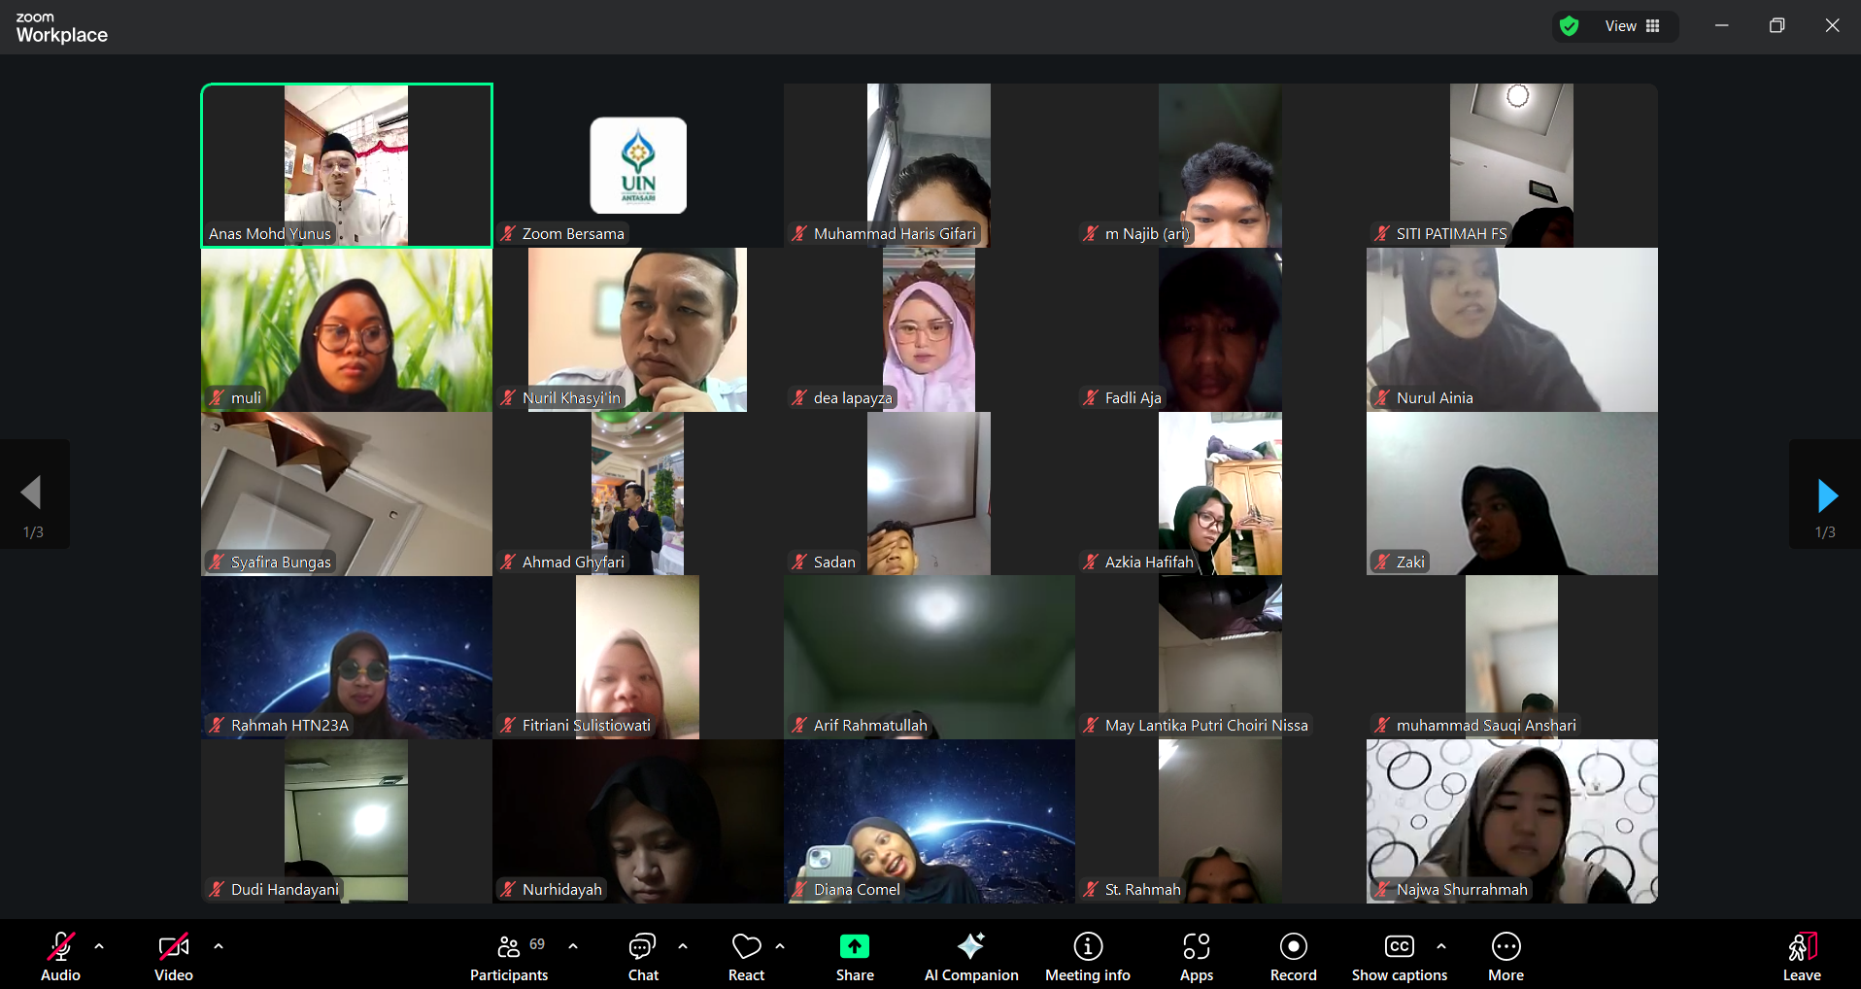Click muted mic icon on muli tile
Screen dimensions: 1861x989
click(217, 397)
